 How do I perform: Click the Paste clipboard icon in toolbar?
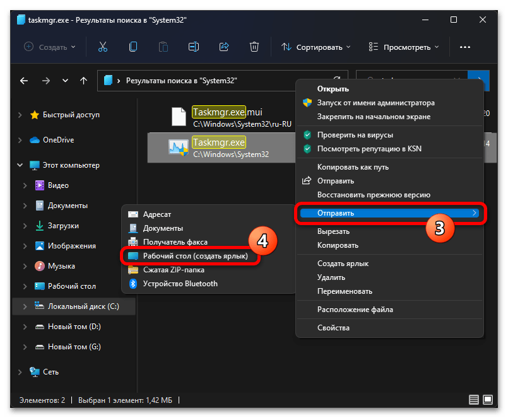tap(163, 47)
